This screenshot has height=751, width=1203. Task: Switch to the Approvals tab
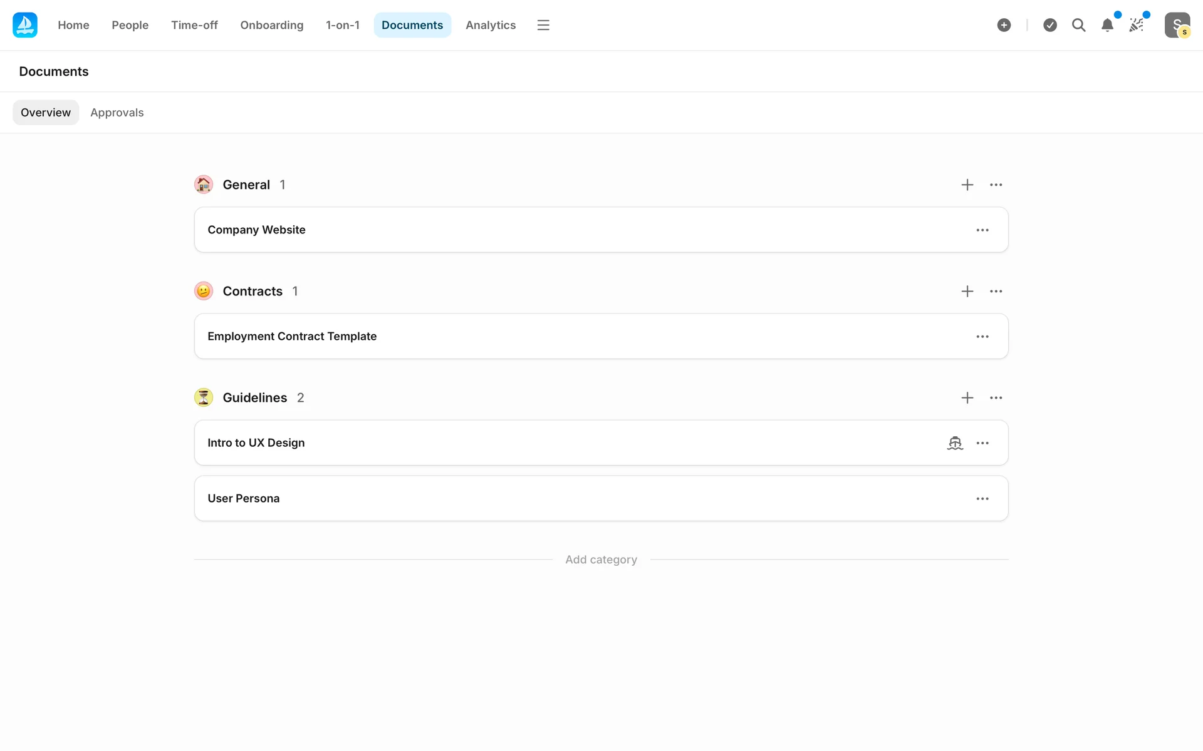[x=117, y=113]
